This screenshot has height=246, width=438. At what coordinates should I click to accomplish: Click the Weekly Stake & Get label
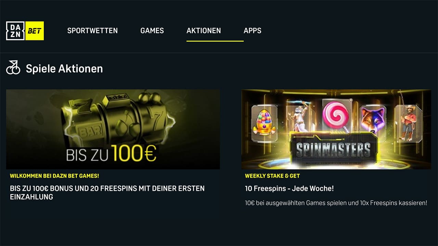272,176
